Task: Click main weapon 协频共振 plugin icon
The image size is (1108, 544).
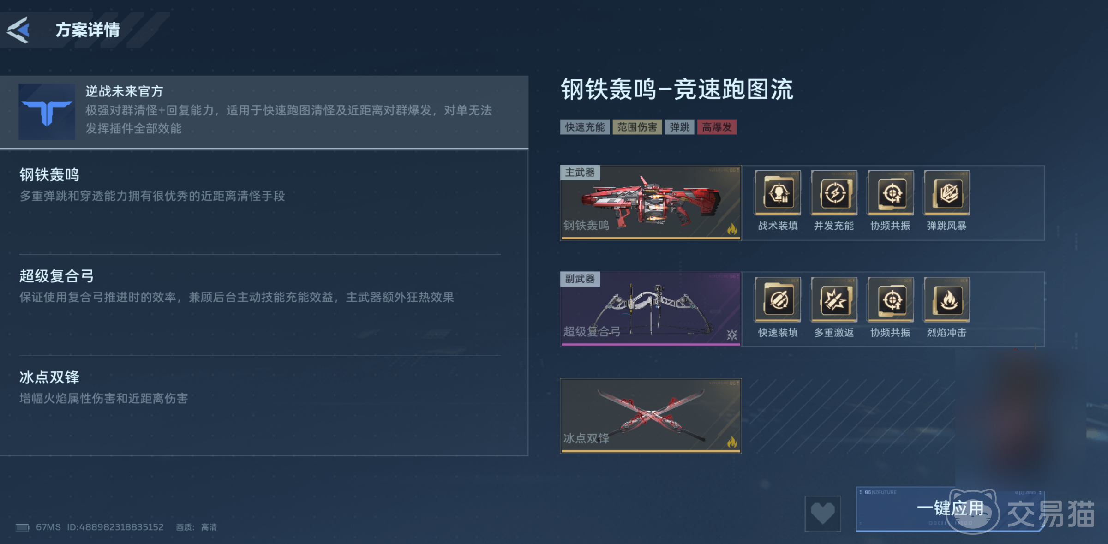Action: [x=890, y=193]
